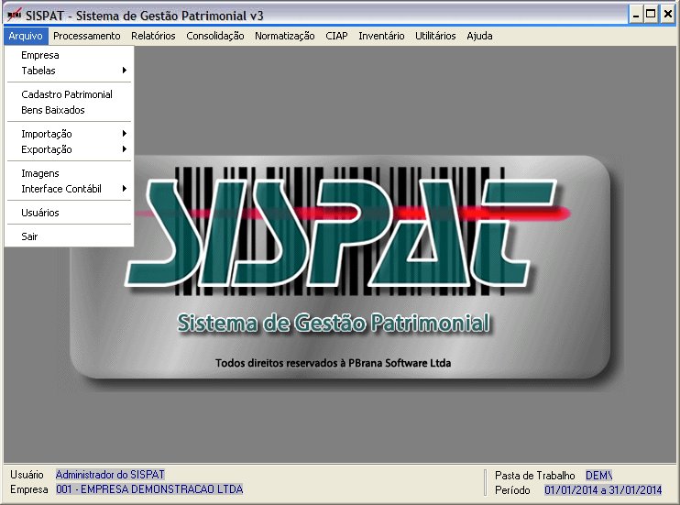This screenshot has height=505, width=680.
Task: Open the Ajuda menu
Action: tap(479, 36)
